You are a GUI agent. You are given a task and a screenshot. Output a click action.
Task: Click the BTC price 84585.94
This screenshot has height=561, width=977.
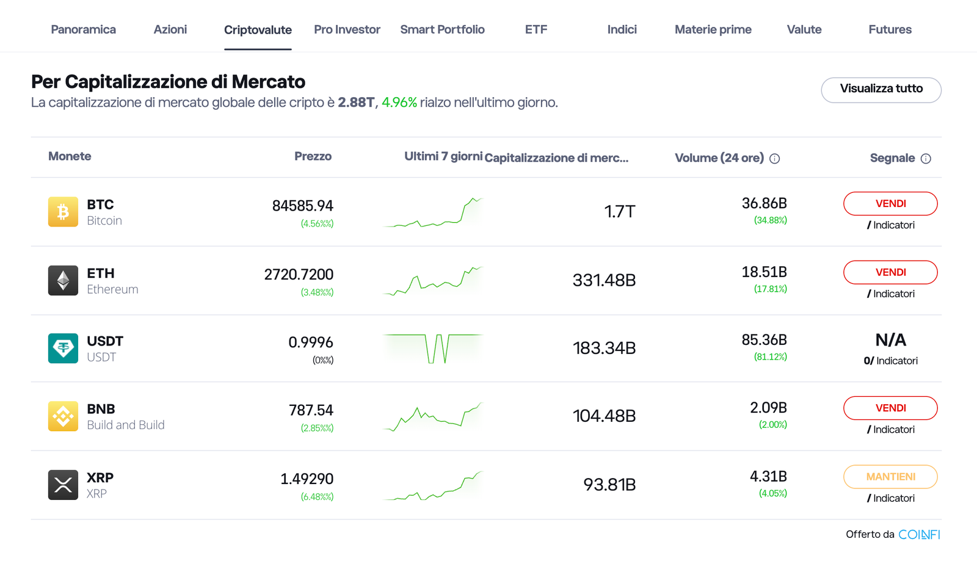(303, 206)
